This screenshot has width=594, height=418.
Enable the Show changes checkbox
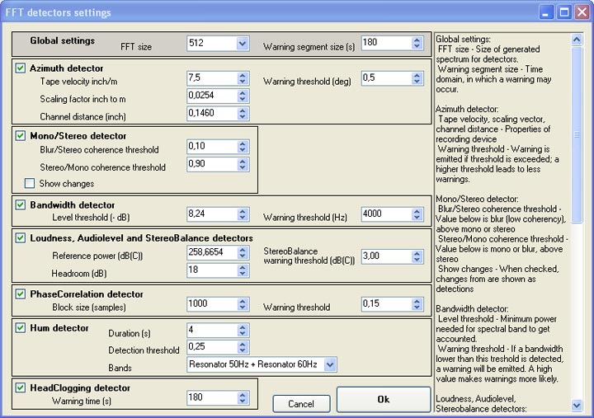tap(30, 183)
